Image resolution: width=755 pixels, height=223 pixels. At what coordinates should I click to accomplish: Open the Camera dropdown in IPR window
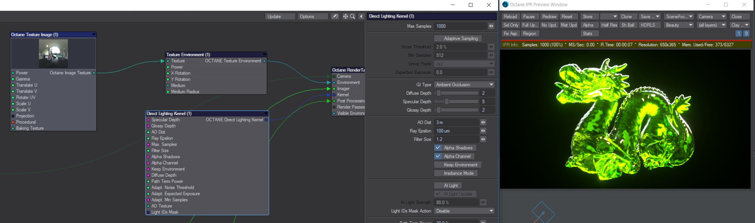(712, 17)
